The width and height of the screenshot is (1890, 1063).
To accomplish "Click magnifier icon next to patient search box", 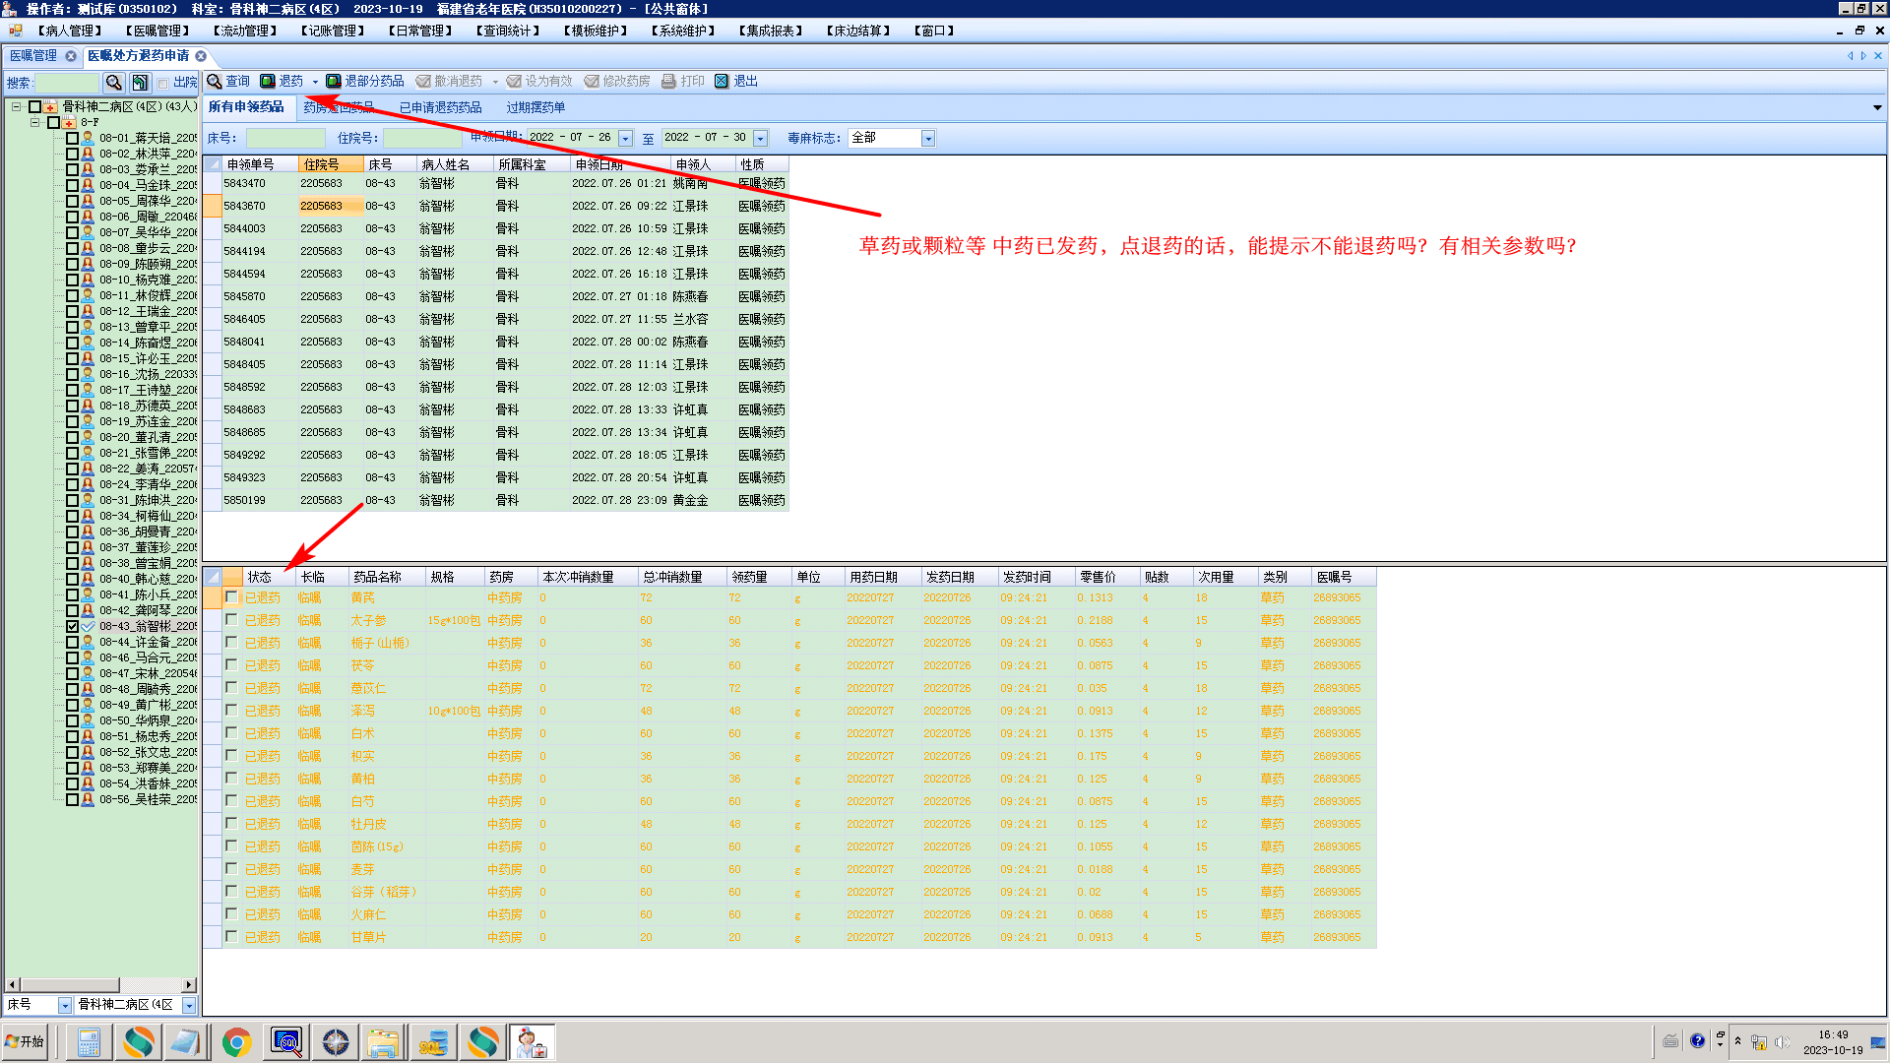I will click(x=114, y=83).
